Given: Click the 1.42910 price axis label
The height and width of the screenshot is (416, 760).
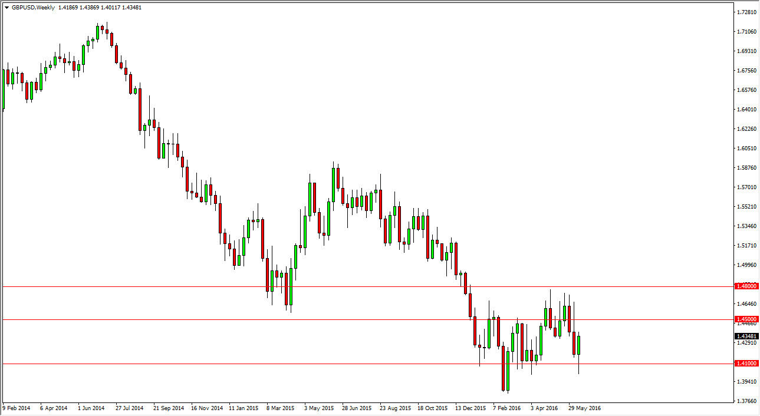Looking at the screenshot, I should coord(746,342).
